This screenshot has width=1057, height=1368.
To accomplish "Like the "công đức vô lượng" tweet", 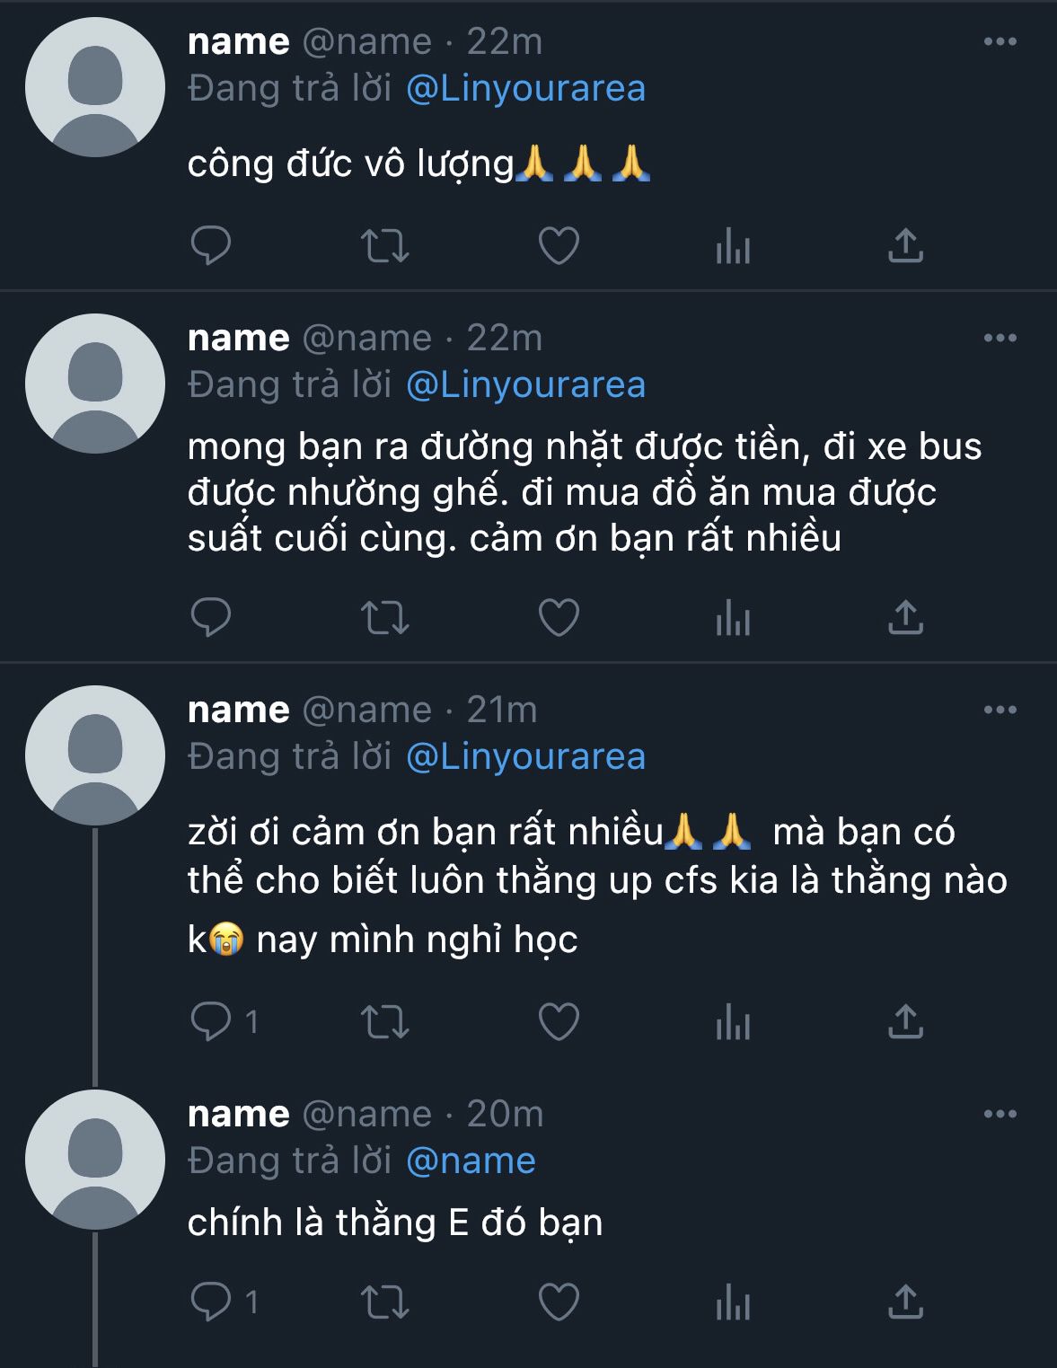I will pos(558,245).
